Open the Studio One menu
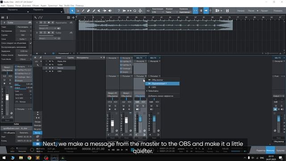 point(69,6)
